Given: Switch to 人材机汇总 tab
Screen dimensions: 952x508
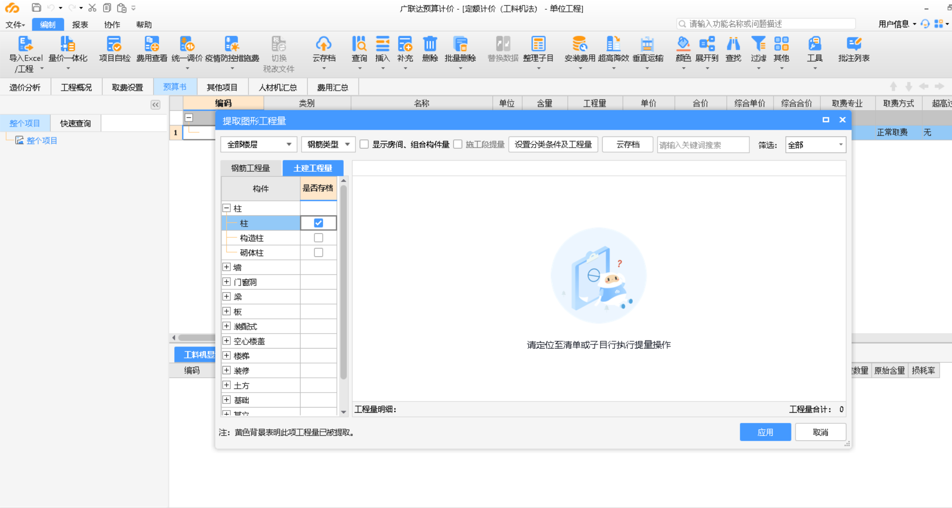Looking at the screenshot, I should click(277, 87).
